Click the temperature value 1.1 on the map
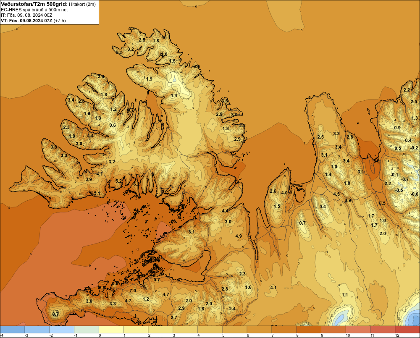 tap(345, 295)
